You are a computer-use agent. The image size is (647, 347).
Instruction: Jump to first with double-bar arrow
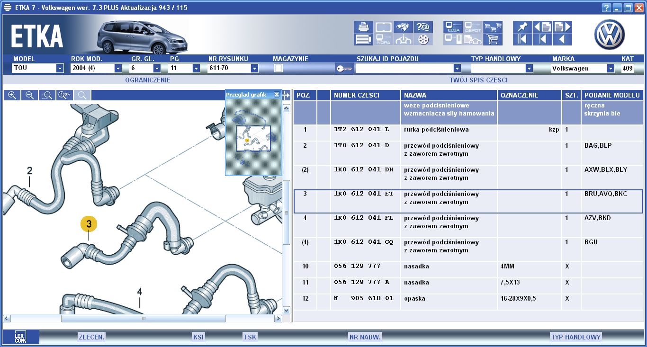click(522, 40)
